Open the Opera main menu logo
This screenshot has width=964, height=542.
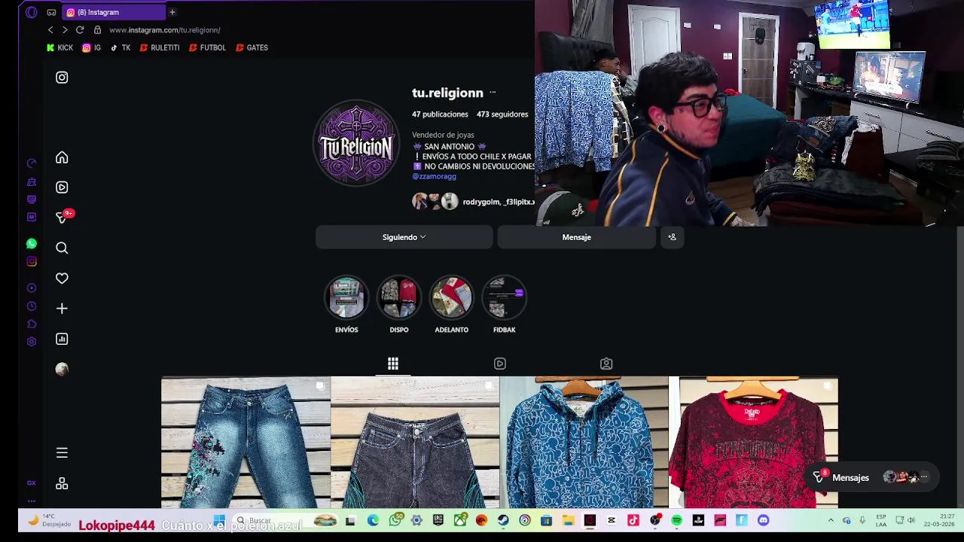(31, 12)
